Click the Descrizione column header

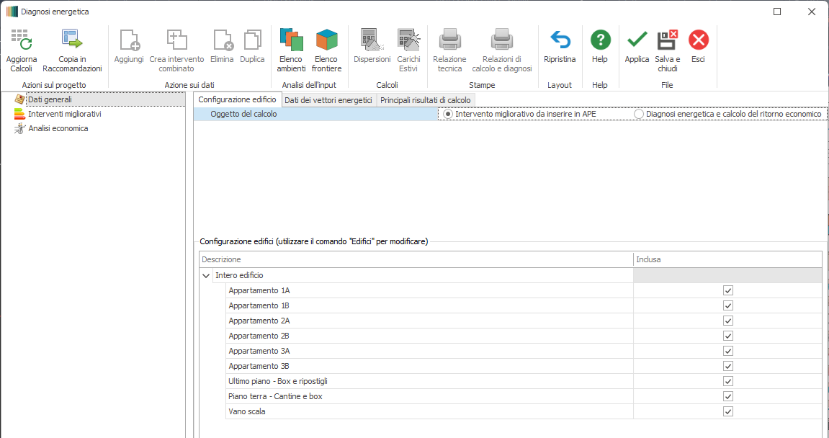(x=415, y=259)
